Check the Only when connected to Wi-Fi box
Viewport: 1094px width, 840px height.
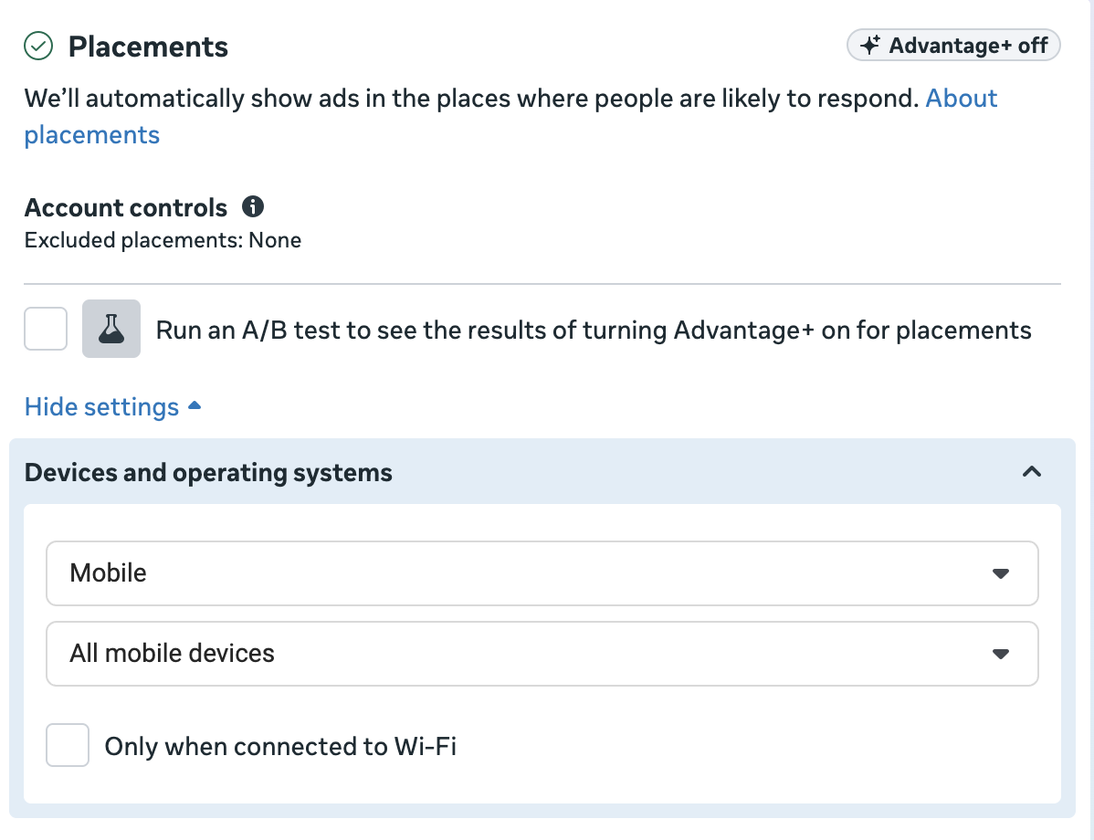pos(68,745)
